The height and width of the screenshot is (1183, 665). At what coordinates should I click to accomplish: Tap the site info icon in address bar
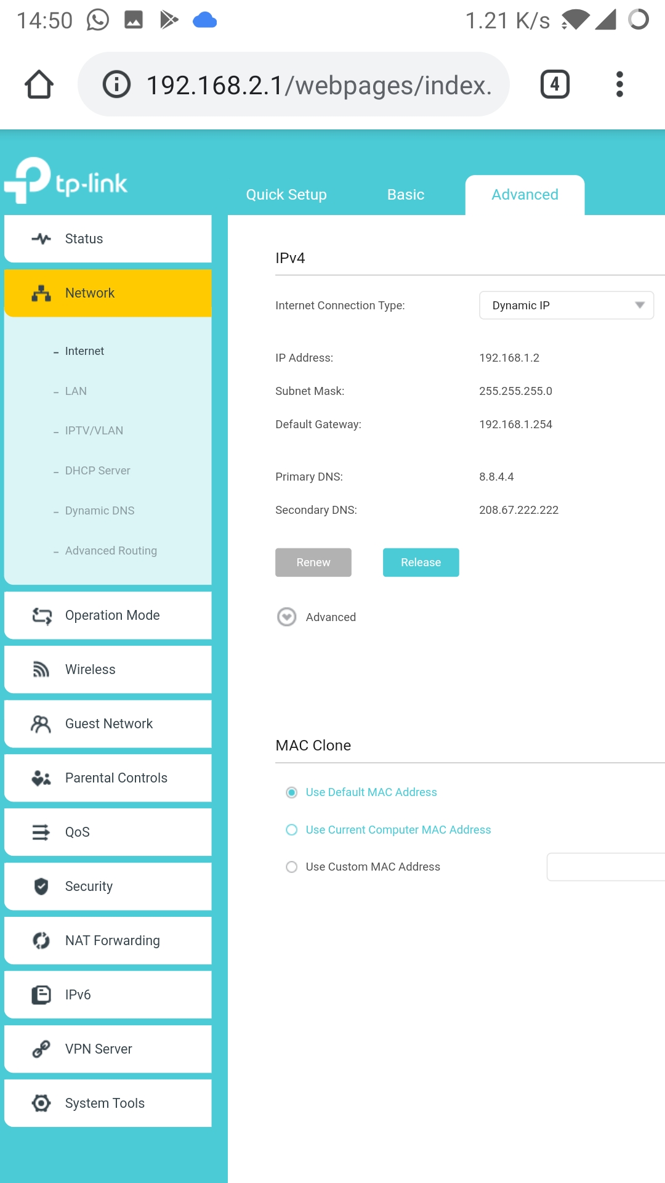click(x=116, y=84)
